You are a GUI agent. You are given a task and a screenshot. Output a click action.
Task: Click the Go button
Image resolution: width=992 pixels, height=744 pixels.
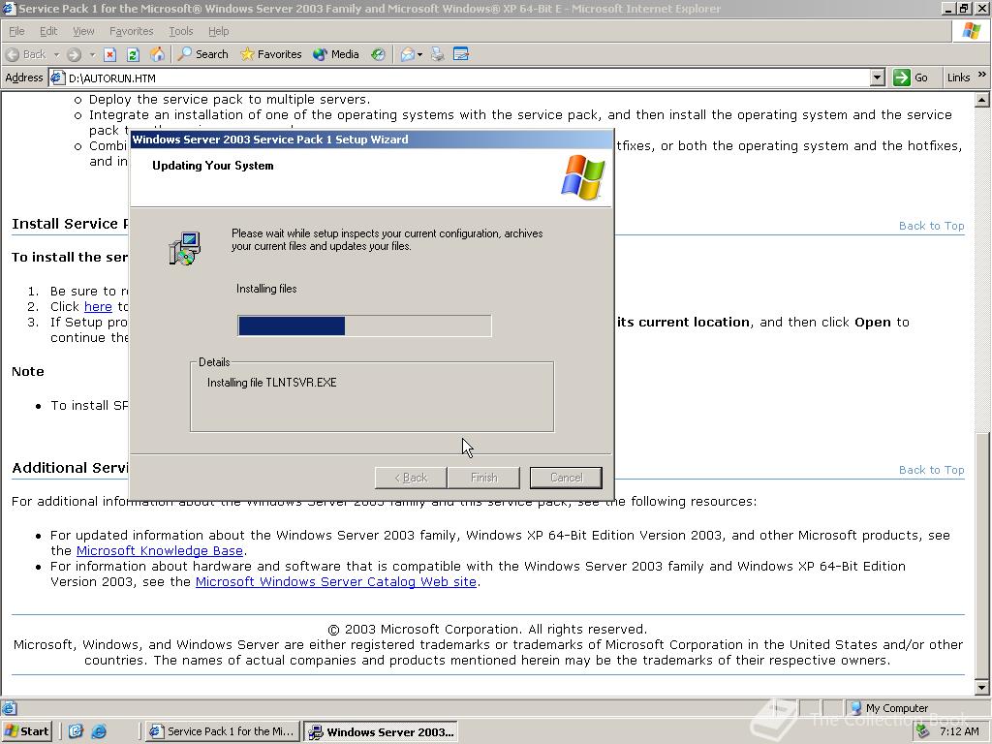(911, 77)
